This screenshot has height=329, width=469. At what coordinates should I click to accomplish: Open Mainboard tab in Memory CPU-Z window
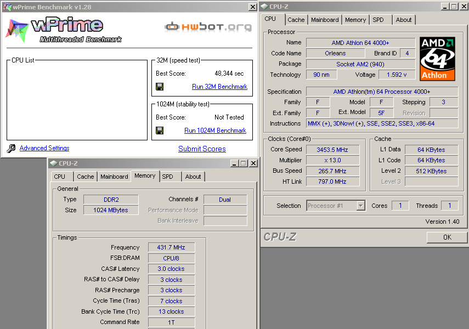114,177
